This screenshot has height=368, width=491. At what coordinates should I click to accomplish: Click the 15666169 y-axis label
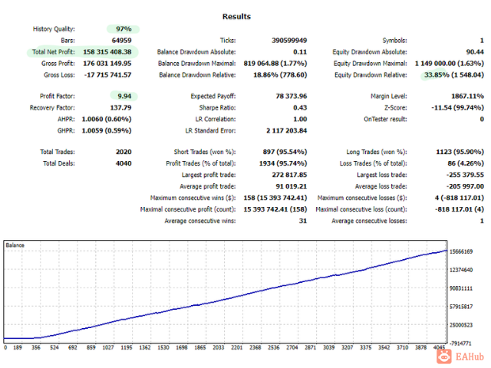(461, 251)
